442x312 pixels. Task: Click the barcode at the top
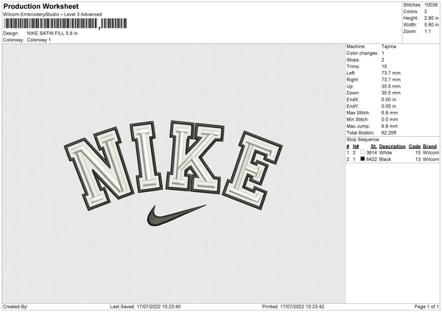click(x=66, y=24)
